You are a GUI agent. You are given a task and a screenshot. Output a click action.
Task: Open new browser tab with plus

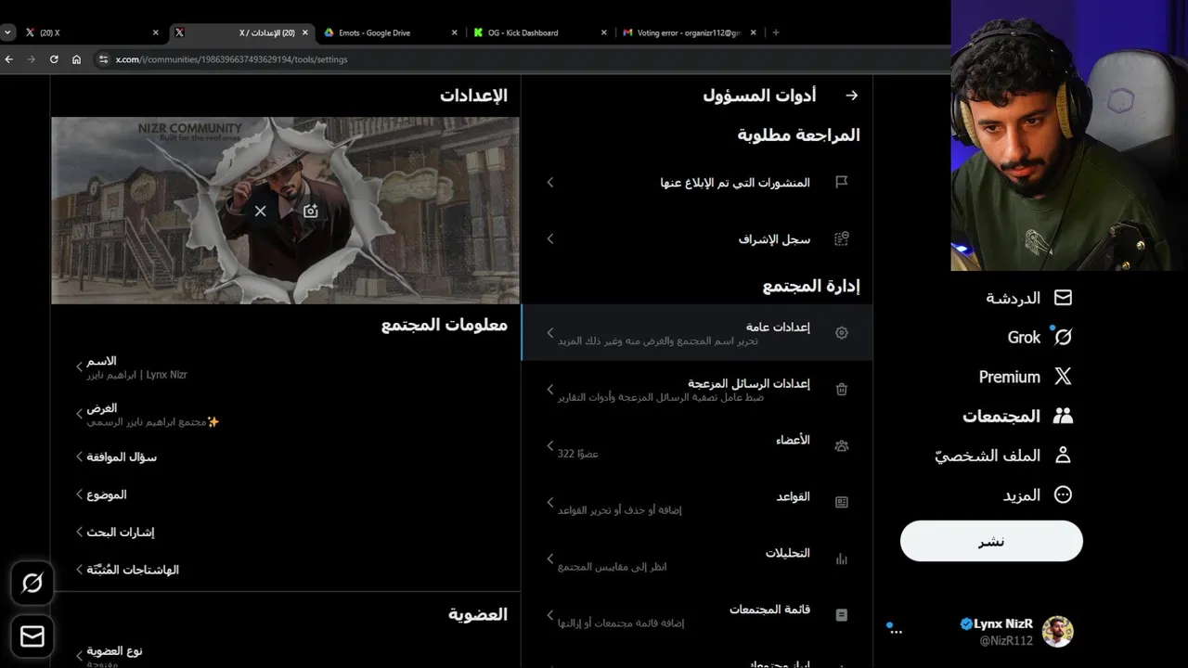pyautogui.click(x=776, y=32)
